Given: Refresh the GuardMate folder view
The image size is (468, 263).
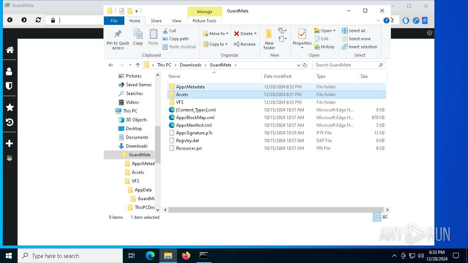Looking at the screenshot, I should [305, 65].
